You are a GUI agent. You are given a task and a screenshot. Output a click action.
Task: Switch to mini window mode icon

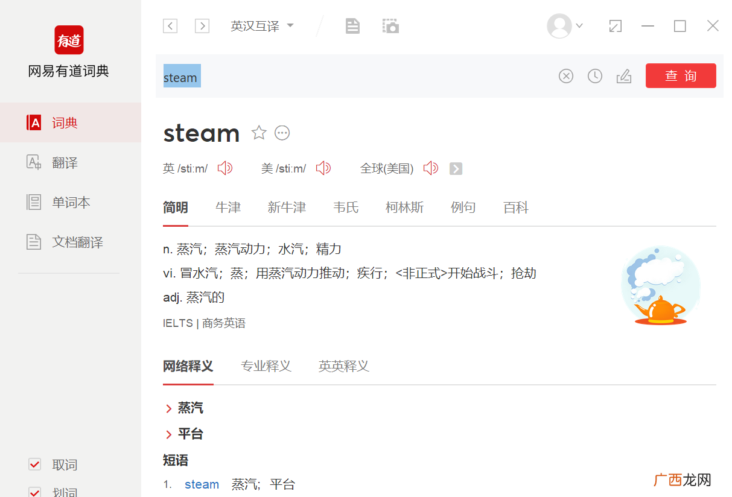point(615,26)
